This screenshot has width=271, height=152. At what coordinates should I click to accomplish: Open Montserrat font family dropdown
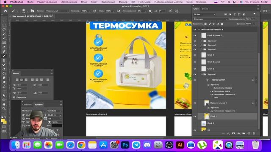tap(33, 111)
